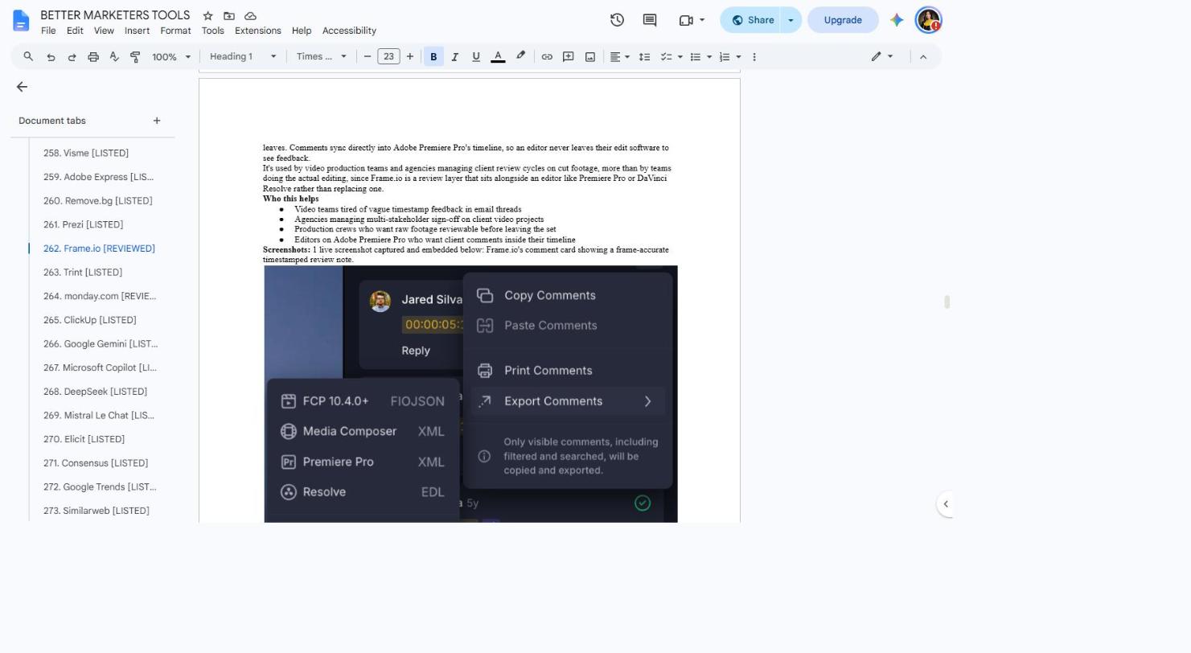Image resolution: width=1191 pixels, height=653 pixels.
Task: Open the checklist options dropdown
Action: (671, 56)
